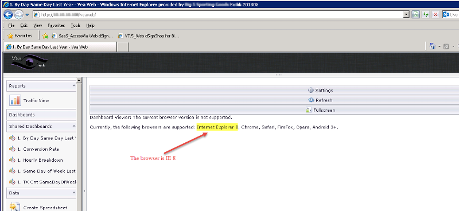Screen dimensions: 459x211
Task: Click the Add to Favorites Bar icon
Action: (x=45, y=36)
